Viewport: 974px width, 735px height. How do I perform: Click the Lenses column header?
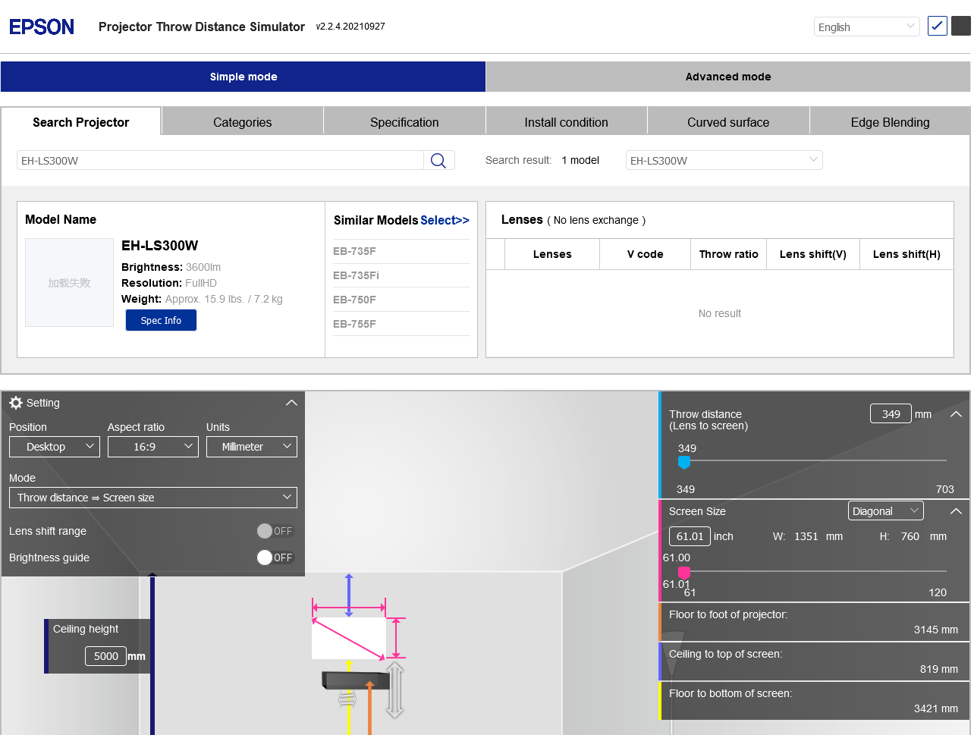[552, 254]
